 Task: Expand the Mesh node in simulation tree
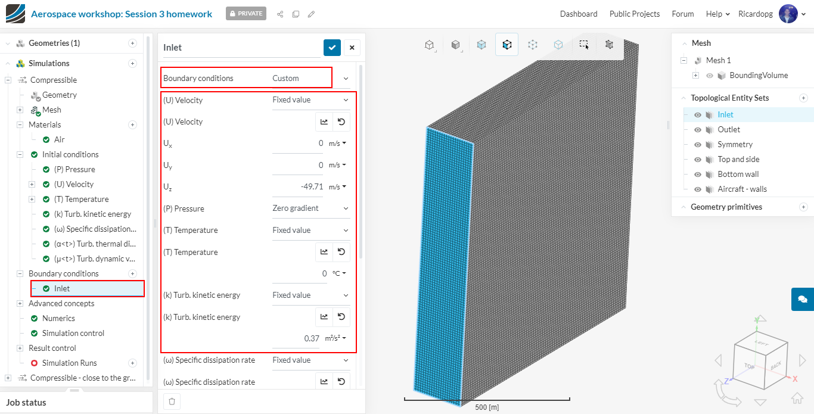click(20, 110)
